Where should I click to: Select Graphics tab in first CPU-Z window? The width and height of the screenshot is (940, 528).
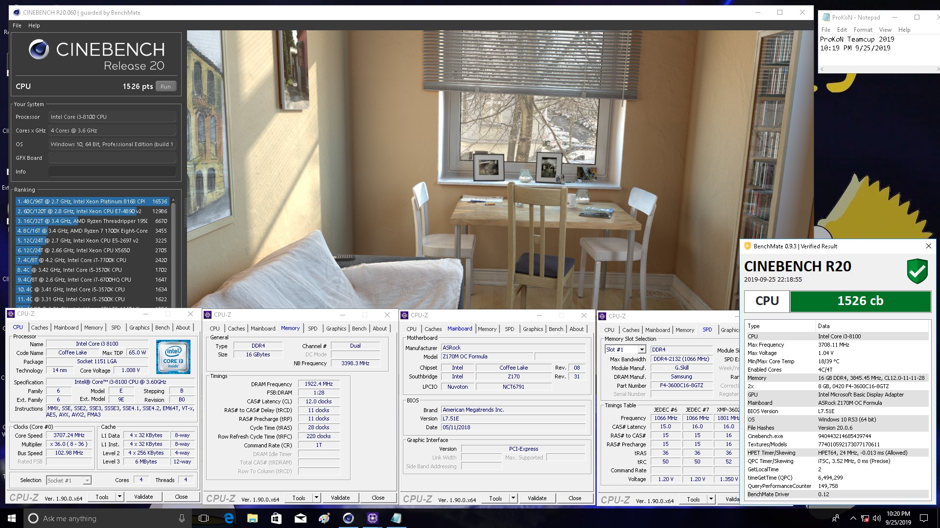(140, 328)
